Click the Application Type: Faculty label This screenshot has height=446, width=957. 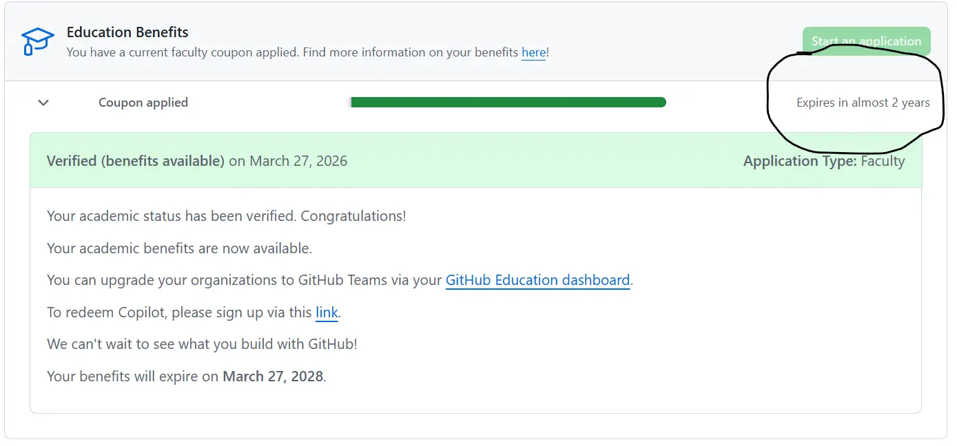click(824, 161)
